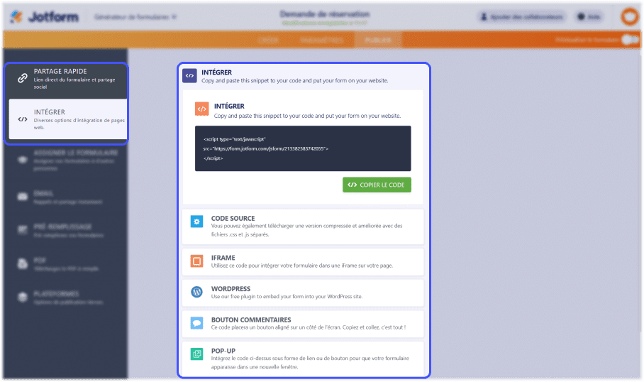Click the orange code icon in the Intégrer card
Image resolution: width=644 pixels, height=382 pixels.
point(201,109)
